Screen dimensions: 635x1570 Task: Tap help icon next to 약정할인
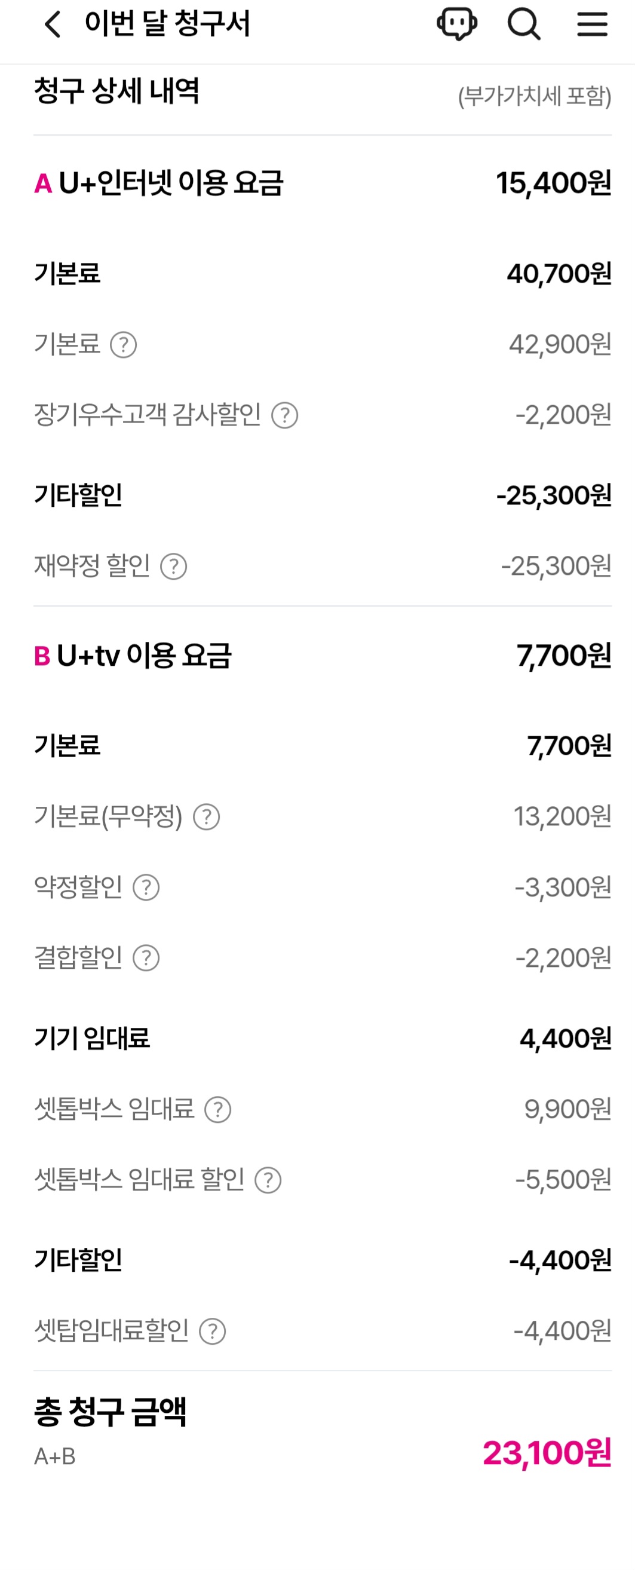[146, 888]
